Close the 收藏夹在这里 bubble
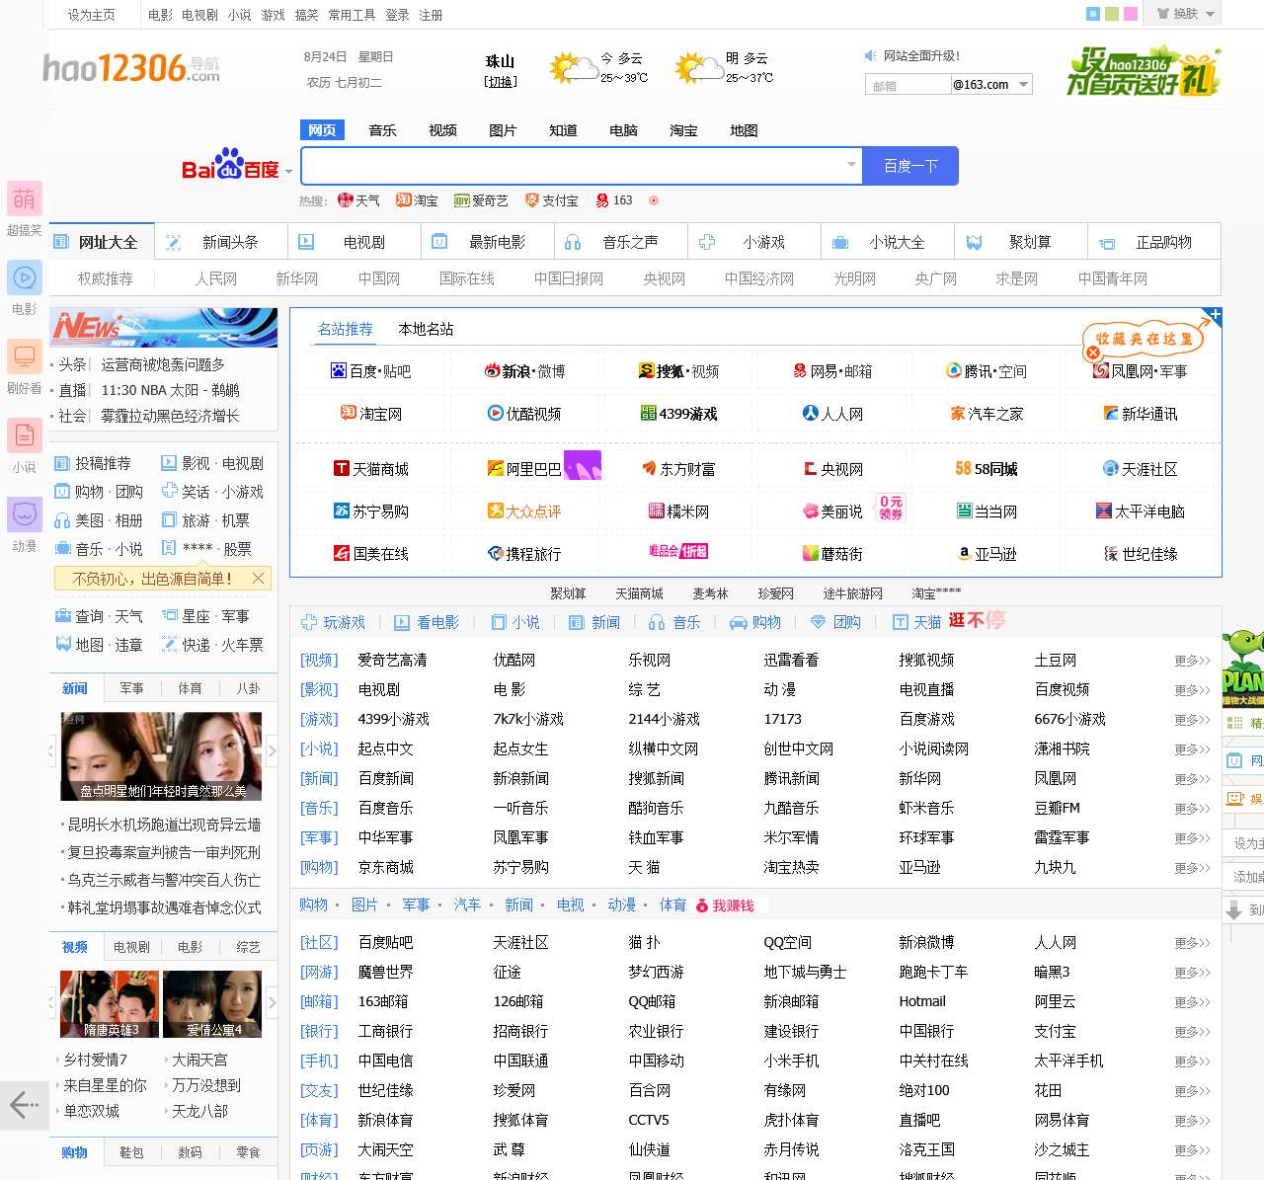The width and height of the screenshot is (1264, 1180). point(1093,353)
